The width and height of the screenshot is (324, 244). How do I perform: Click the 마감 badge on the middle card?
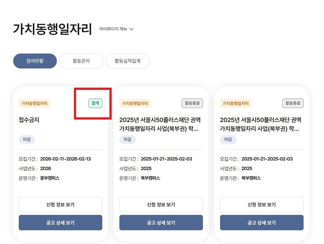pyautogui.click(x=127, y=140)
